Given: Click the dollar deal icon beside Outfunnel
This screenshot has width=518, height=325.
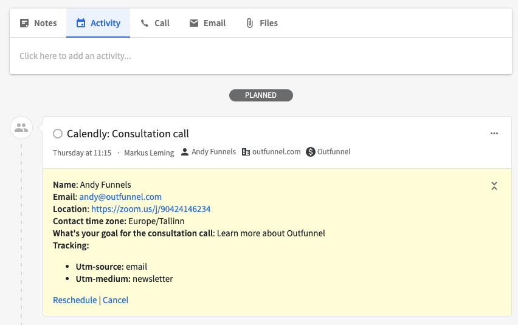Looking at the screenshot, I should [311, 152].
